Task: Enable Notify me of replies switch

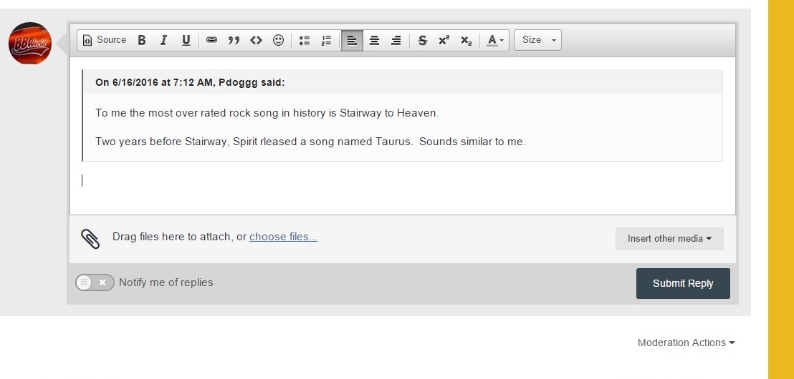Action: click(x=95, y=282)
